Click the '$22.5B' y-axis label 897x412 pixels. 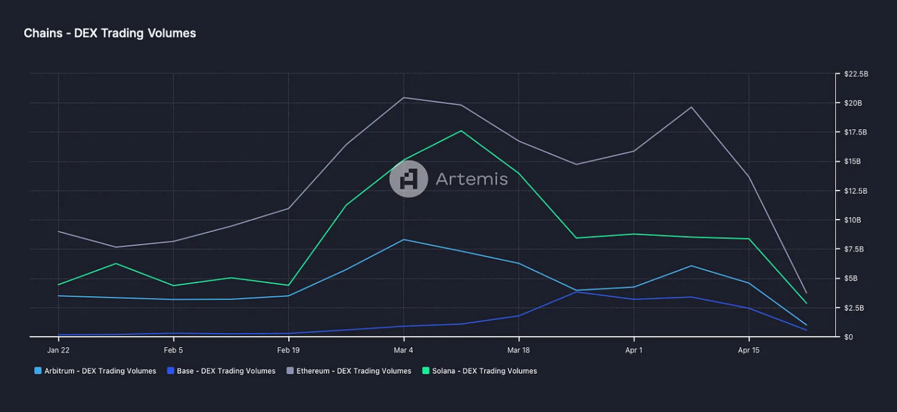(x=856, y=74)
